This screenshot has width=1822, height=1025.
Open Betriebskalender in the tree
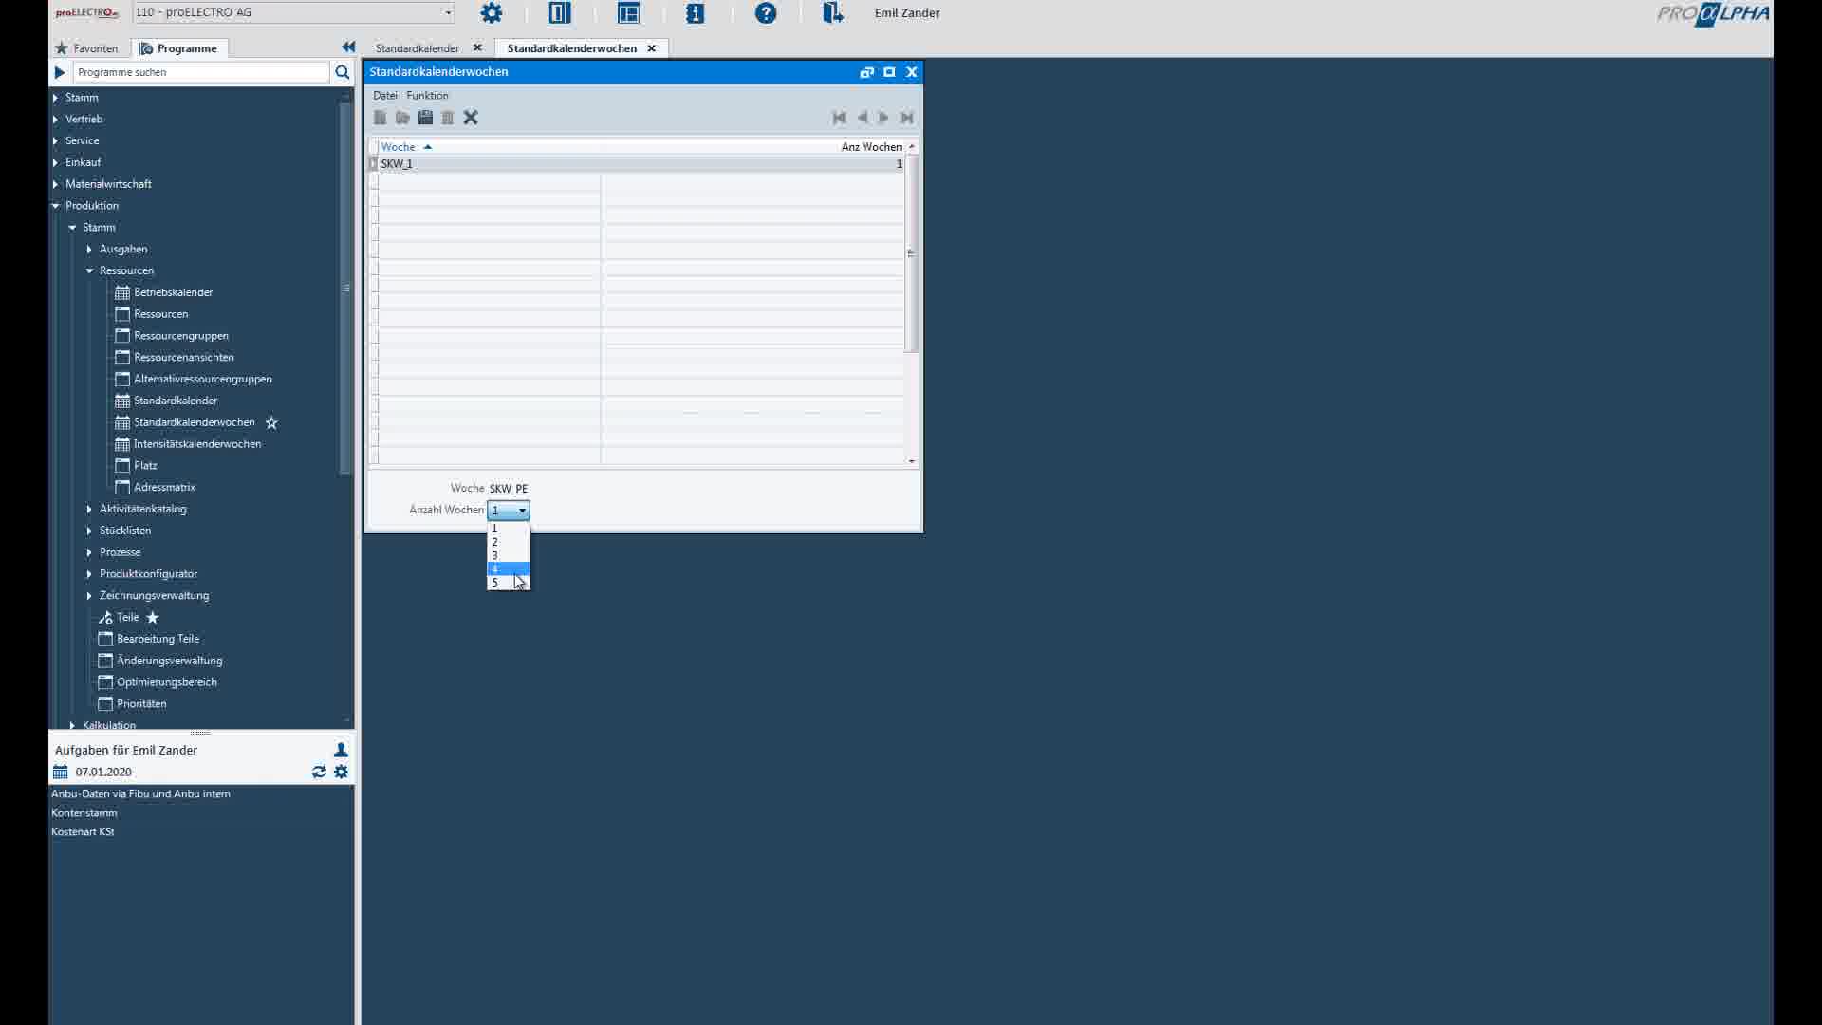pos(174,292)
